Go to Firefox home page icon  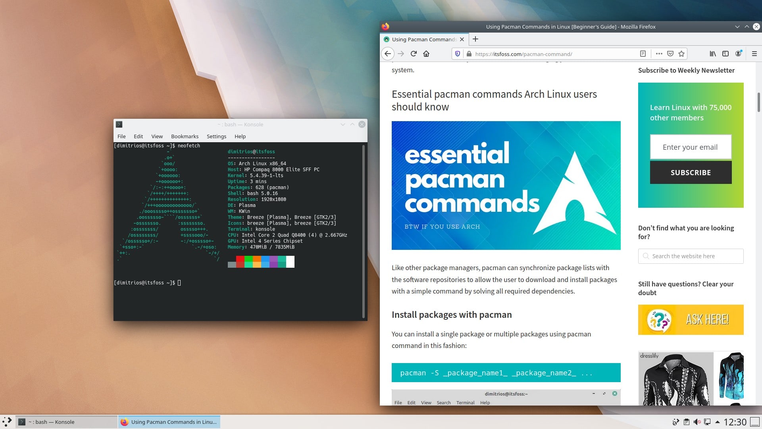pos(426,54)
